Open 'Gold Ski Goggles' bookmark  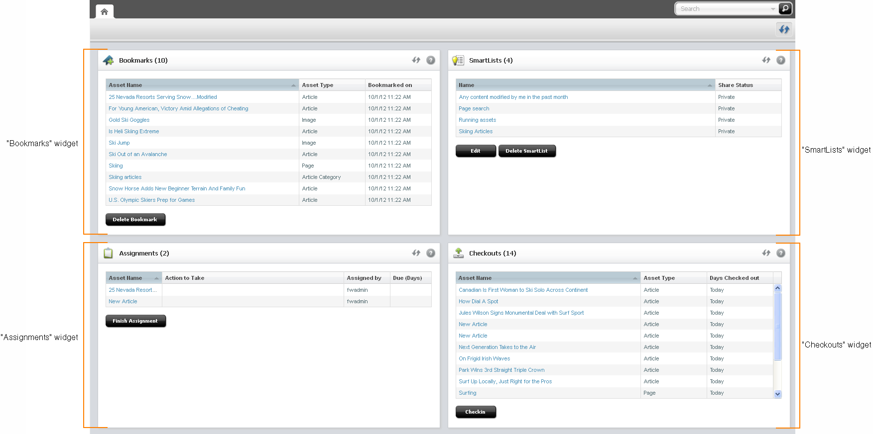click(129, 120)
